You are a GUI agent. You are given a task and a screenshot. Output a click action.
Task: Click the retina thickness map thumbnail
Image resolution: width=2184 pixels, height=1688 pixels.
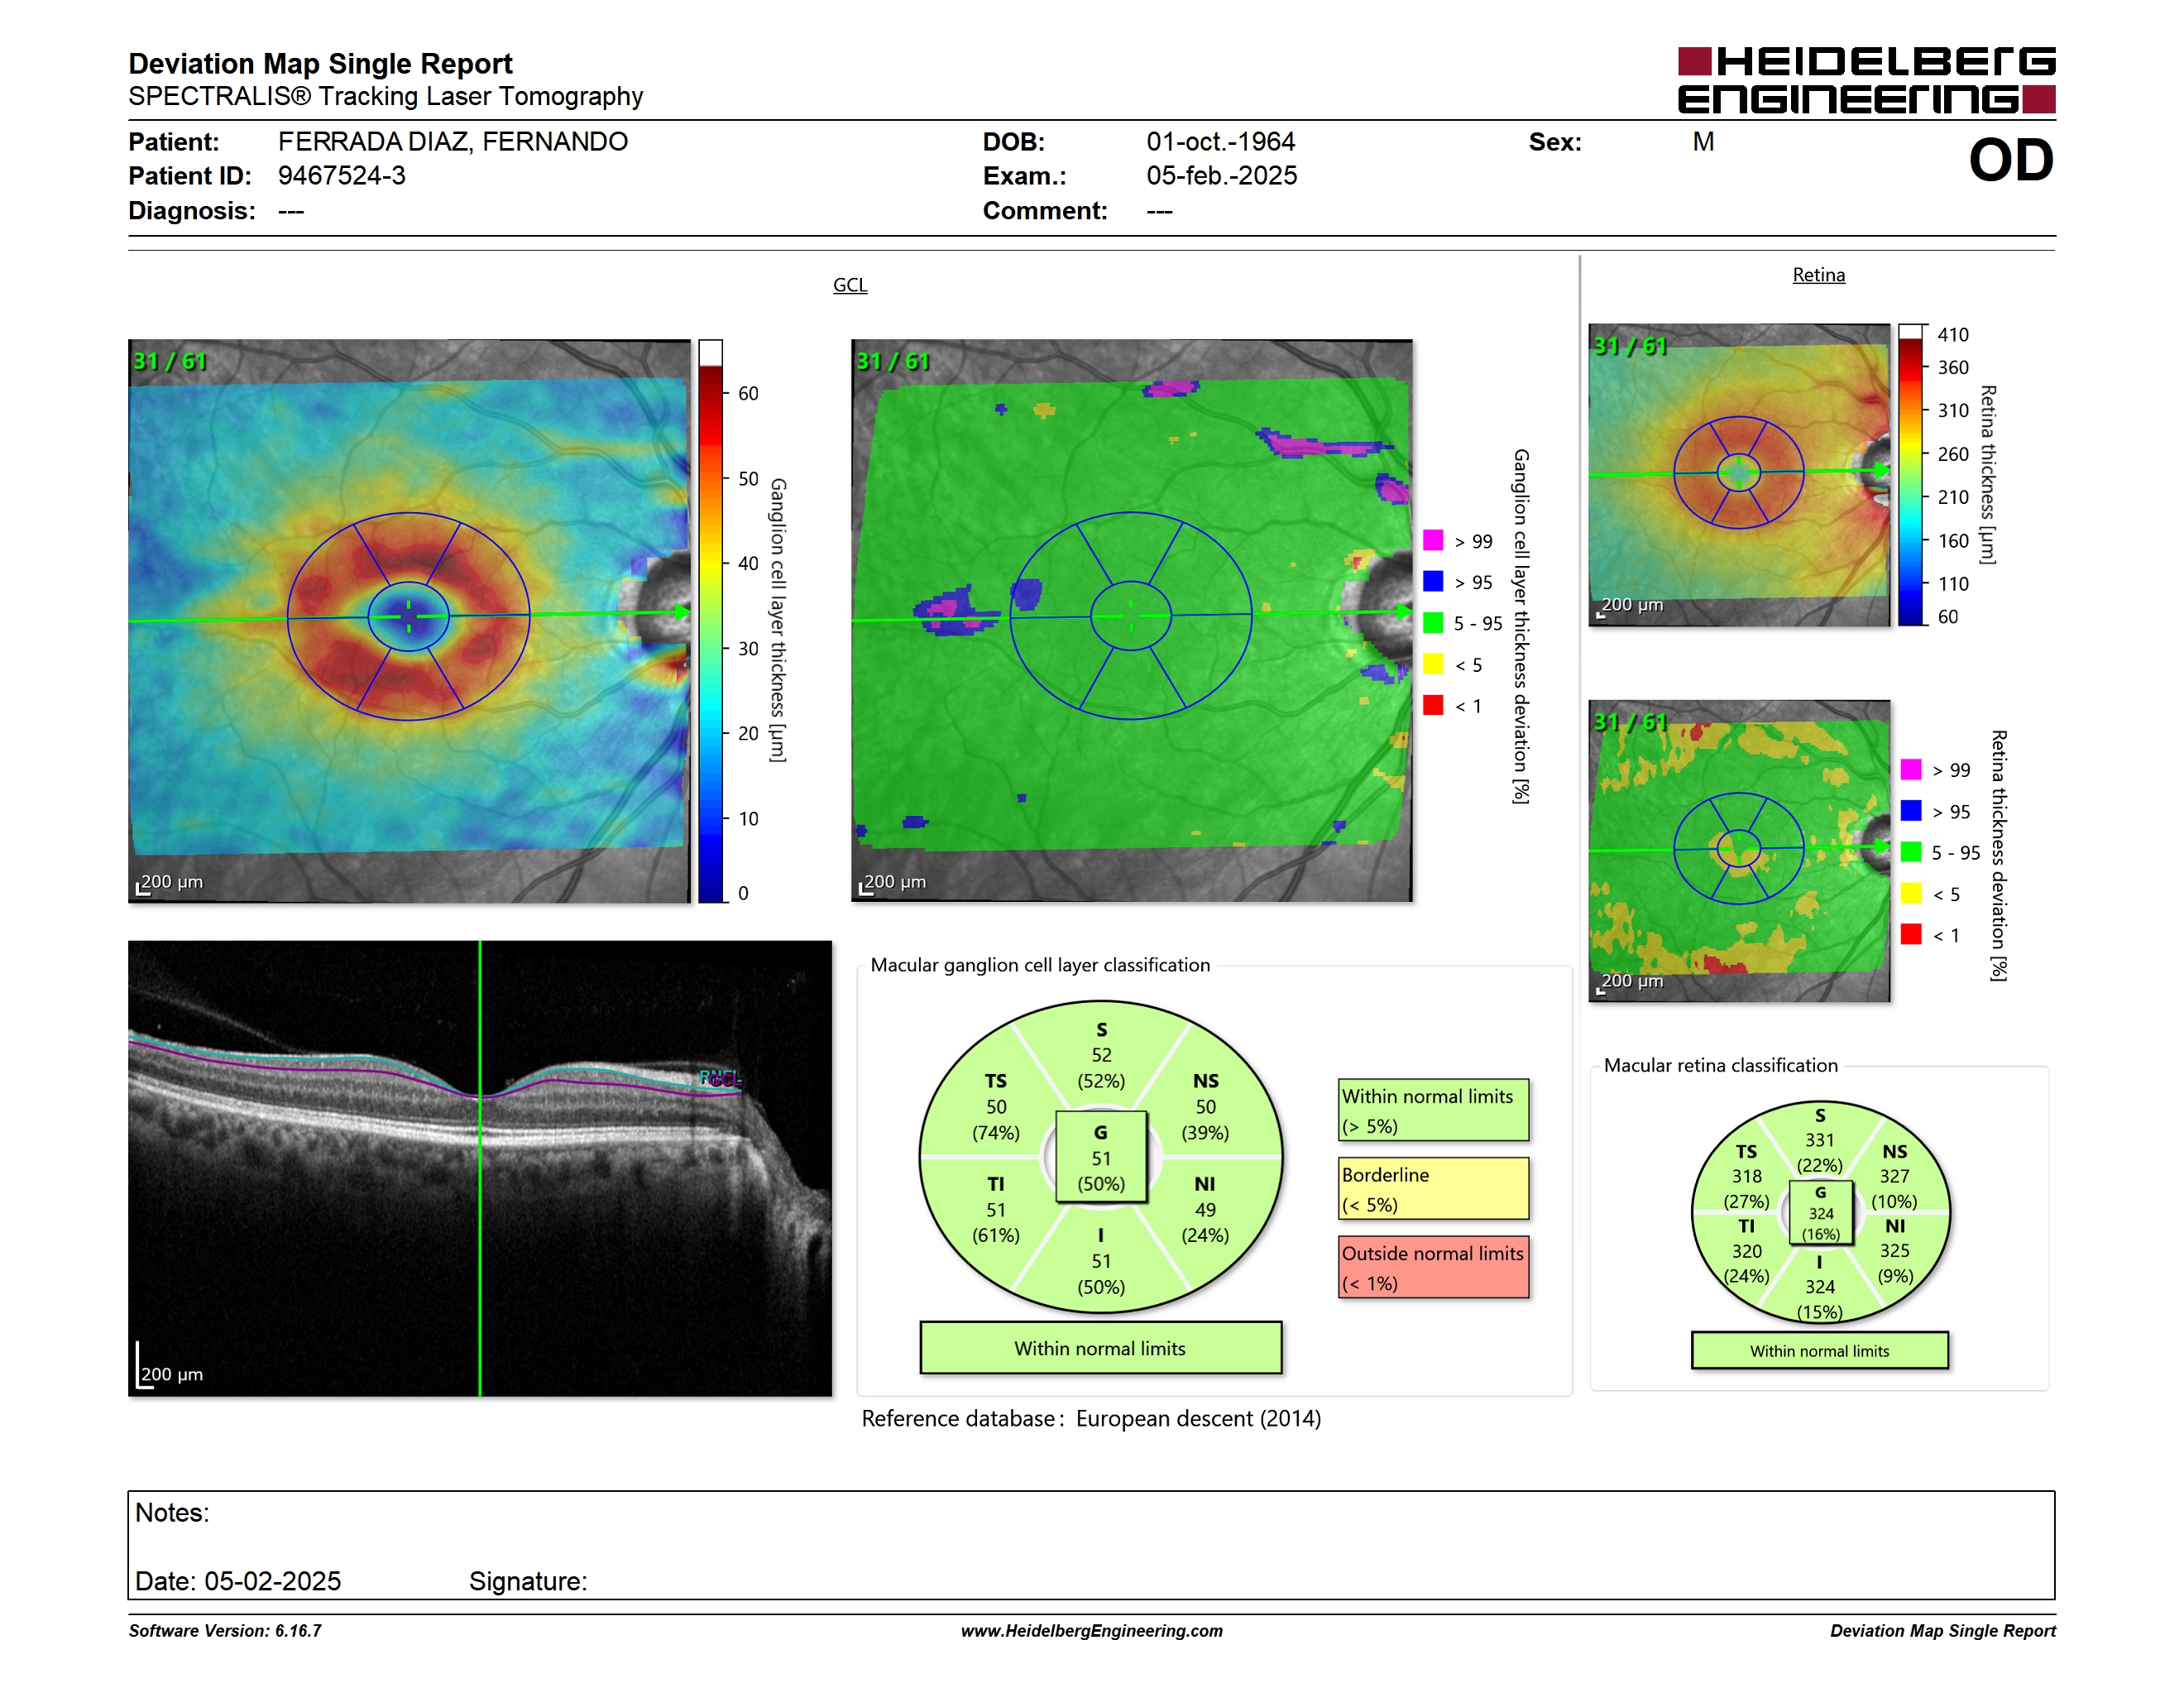coord(1739,475)
